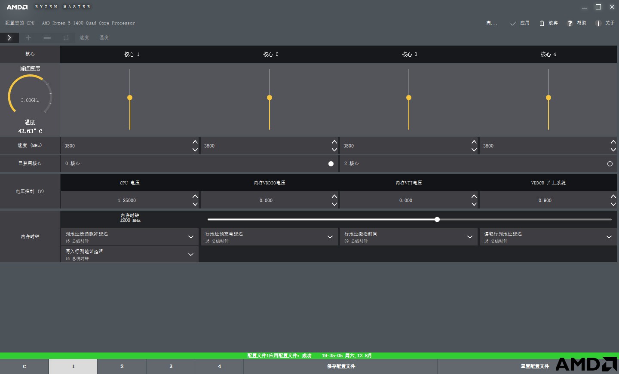This screenshot has width=619, height=374.
Task: Decrease core 1 speed with the down arrow
Action: point(195,150)
